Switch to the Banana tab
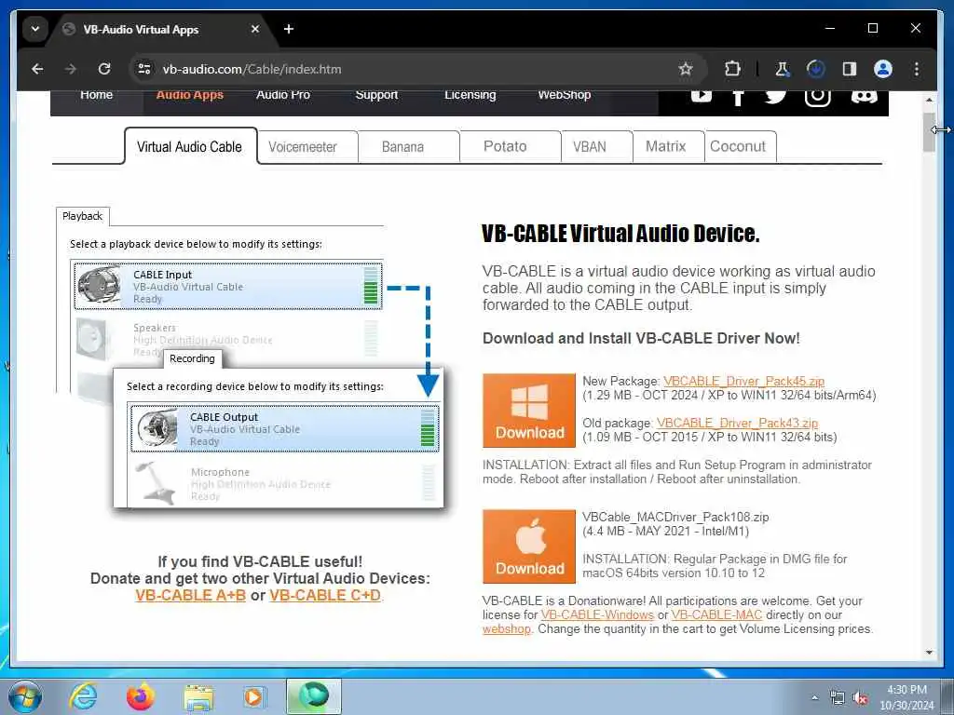Viewport: 954px width, 715px height. point(408,147)
